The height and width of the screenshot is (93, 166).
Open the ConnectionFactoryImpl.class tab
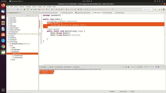[x=49, y=13]
